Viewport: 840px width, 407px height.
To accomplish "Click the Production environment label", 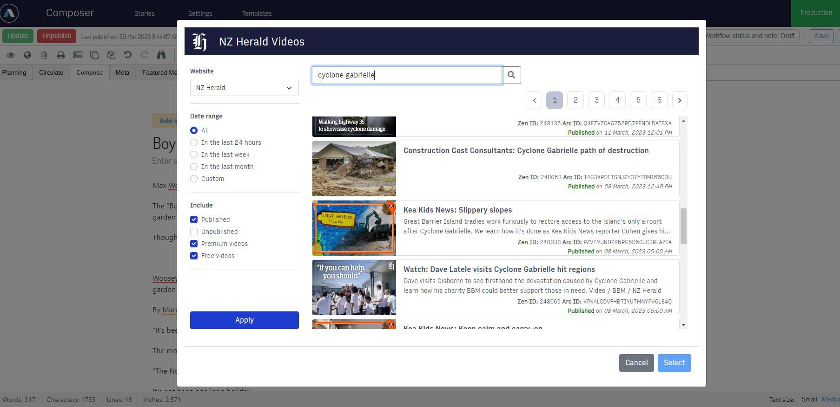I will pyautogui.click(x=816, y=13).
